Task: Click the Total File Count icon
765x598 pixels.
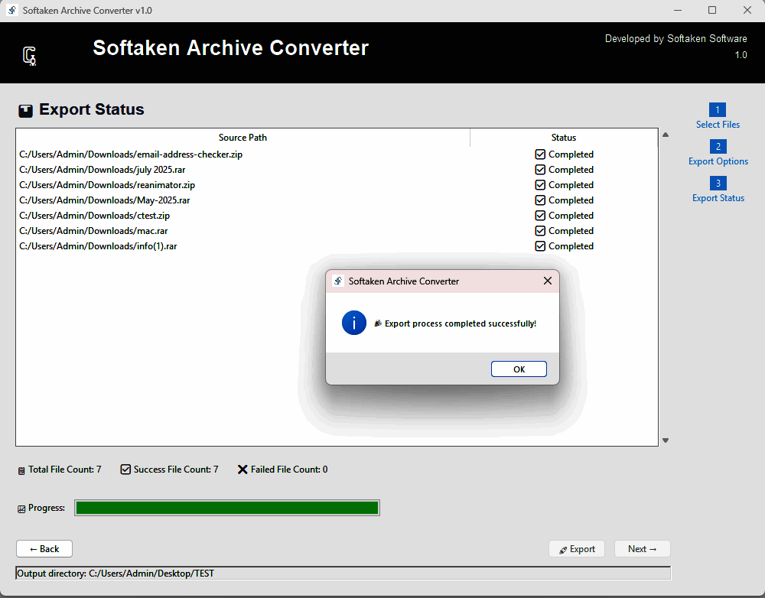Action: click(21, 470)
